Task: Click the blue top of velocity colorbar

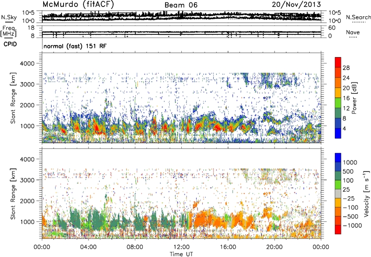Action: 338,158
